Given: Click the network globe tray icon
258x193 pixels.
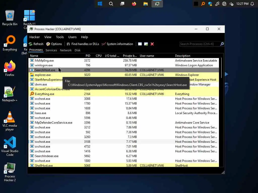Looking at the screenshot, I should point(224,4).
